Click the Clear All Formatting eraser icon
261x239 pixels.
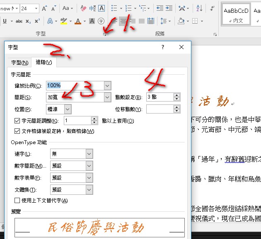pos(82,8)
